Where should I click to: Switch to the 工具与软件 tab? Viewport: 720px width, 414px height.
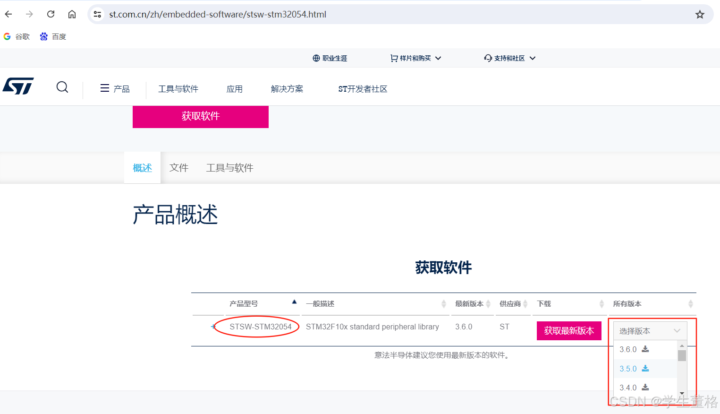point(229,168)
